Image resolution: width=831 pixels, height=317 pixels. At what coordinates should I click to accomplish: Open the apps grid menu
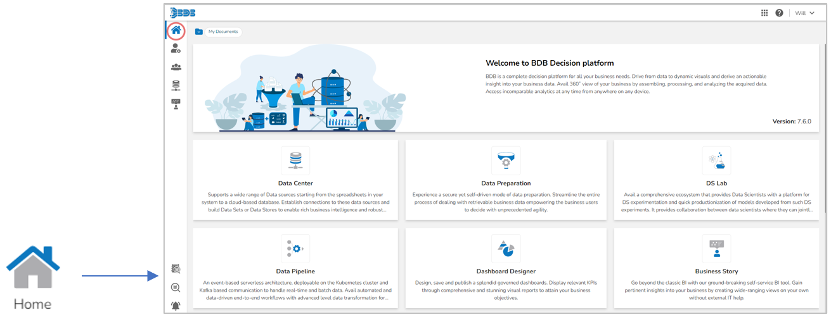(x=764, y=13)
